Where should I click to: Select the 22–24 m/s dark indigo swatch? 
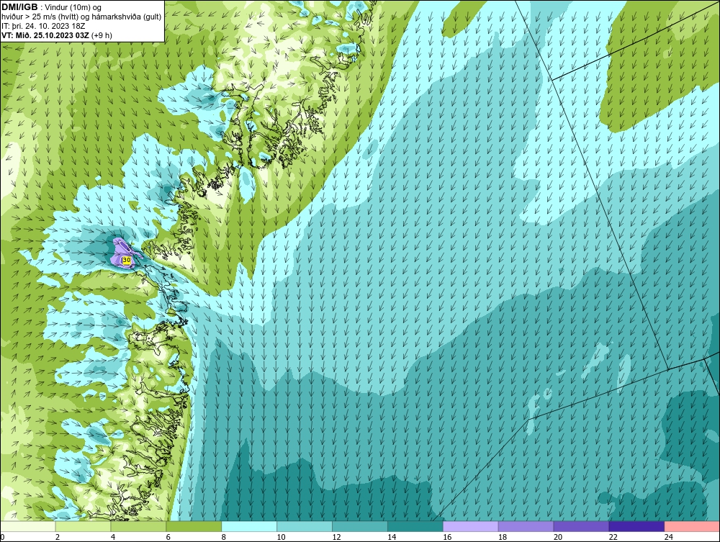[x=637, y=526]
